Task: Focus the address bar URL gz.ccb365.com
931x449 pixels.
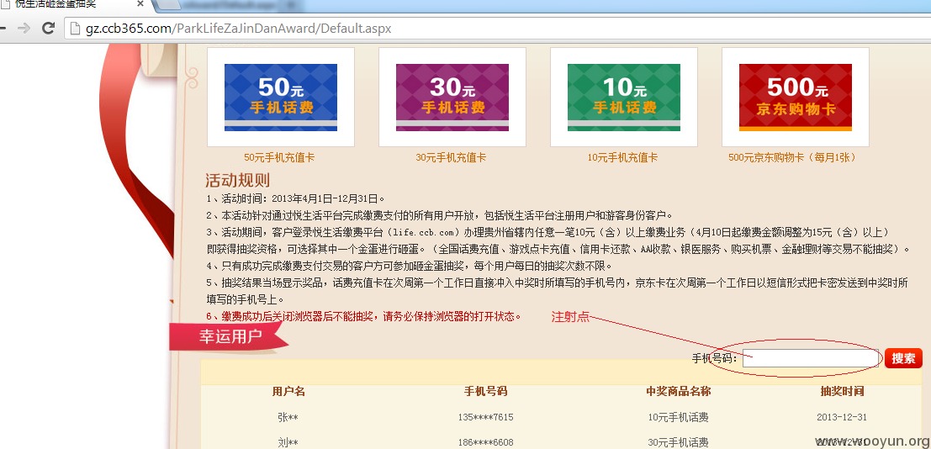Action: coord(238,28)
